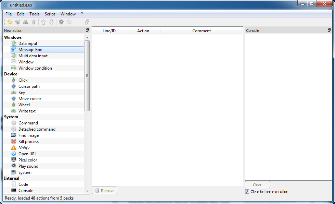The height and width of the screenshot is (204, 335).
Task: Click the move action up arrow icon
Action: click(43, 22)
